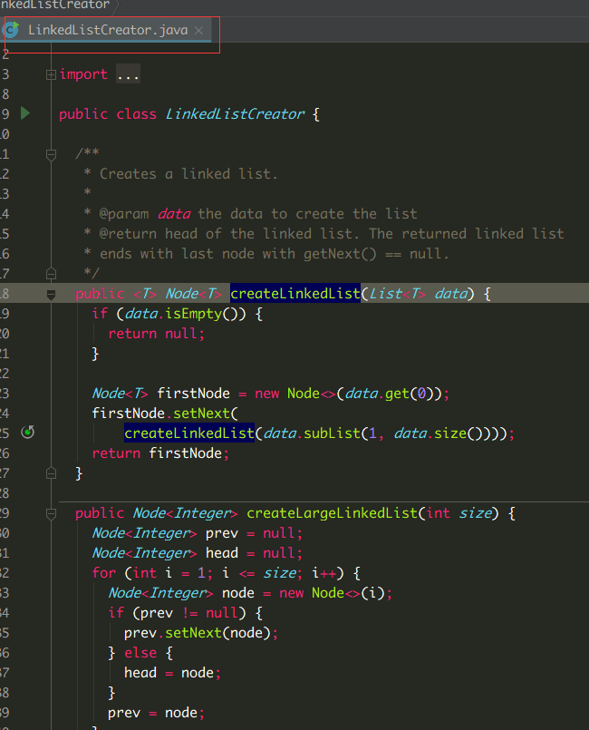Click the recursive createLinkedList call

point(189,433)
